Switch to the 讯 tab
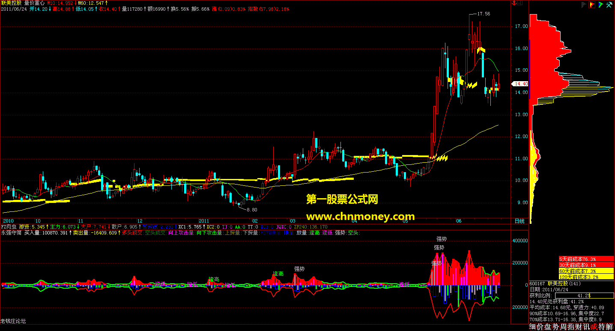Viewport: 615px width, 331px height. [x=587, y=327]
